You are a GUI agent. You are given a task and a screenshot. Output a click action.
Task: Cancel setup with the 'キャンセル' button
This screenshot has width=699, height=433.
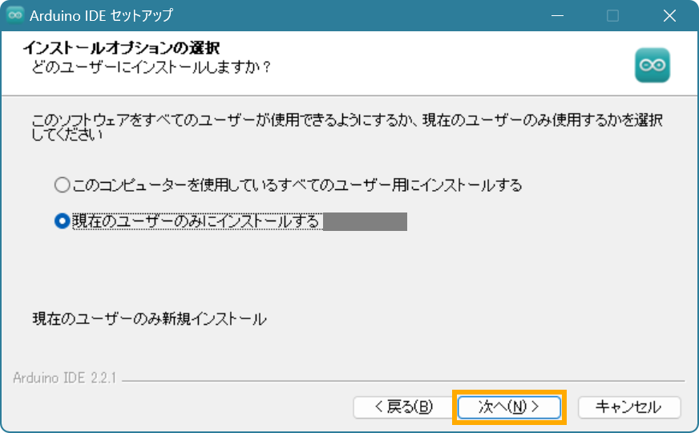(x=628, y=407)
